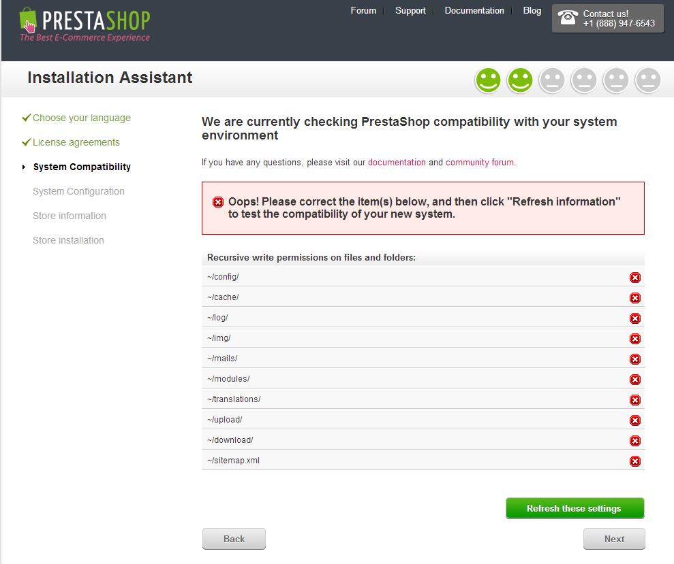Viewport: 674px width, 564px height.
Task: Click the PrestaShop logo
Action: click(85, 25)
